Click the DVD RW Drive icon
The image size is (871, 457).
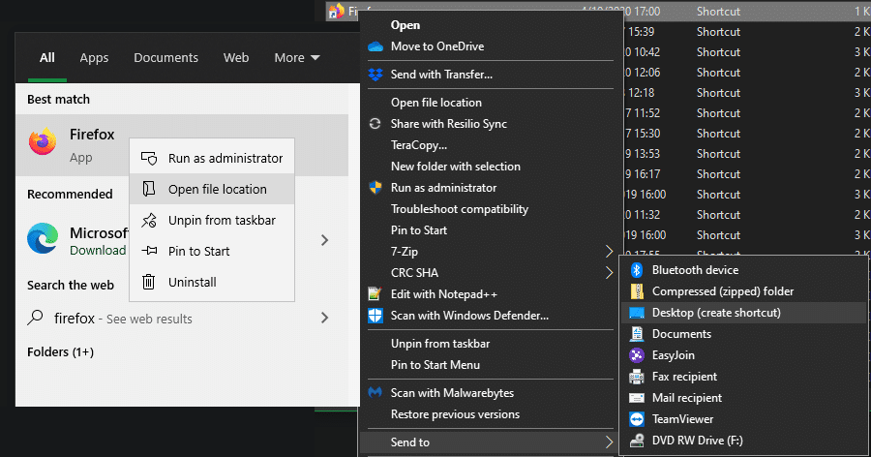coord(637,441)
